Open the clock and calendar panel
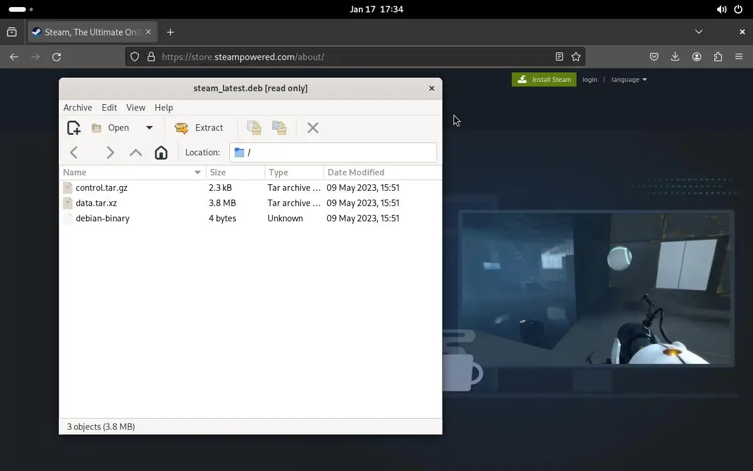Viewport: 753px width, 471px height. (376, 9)
